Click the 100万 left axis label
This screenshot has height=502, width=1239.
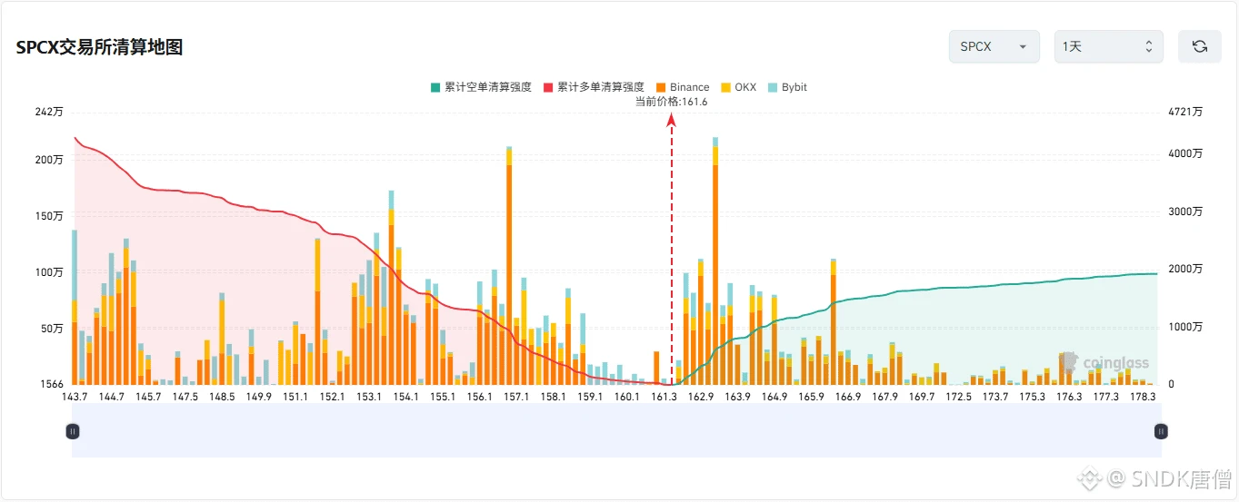(x=50, y=272)
